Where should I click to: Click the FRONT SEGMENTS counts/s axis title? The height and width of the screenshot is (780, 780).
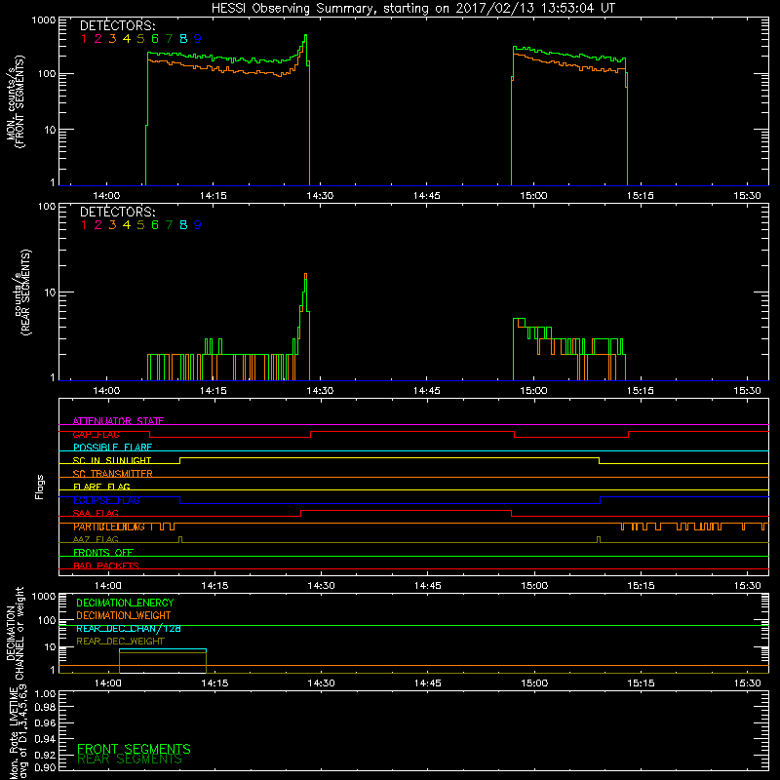(16, 101)
